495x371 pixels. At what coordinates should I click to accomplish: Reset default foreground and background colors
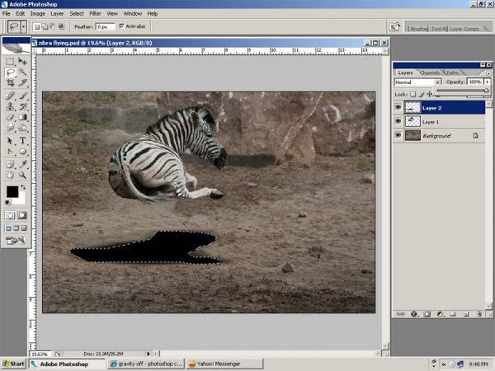click(7, 203)
